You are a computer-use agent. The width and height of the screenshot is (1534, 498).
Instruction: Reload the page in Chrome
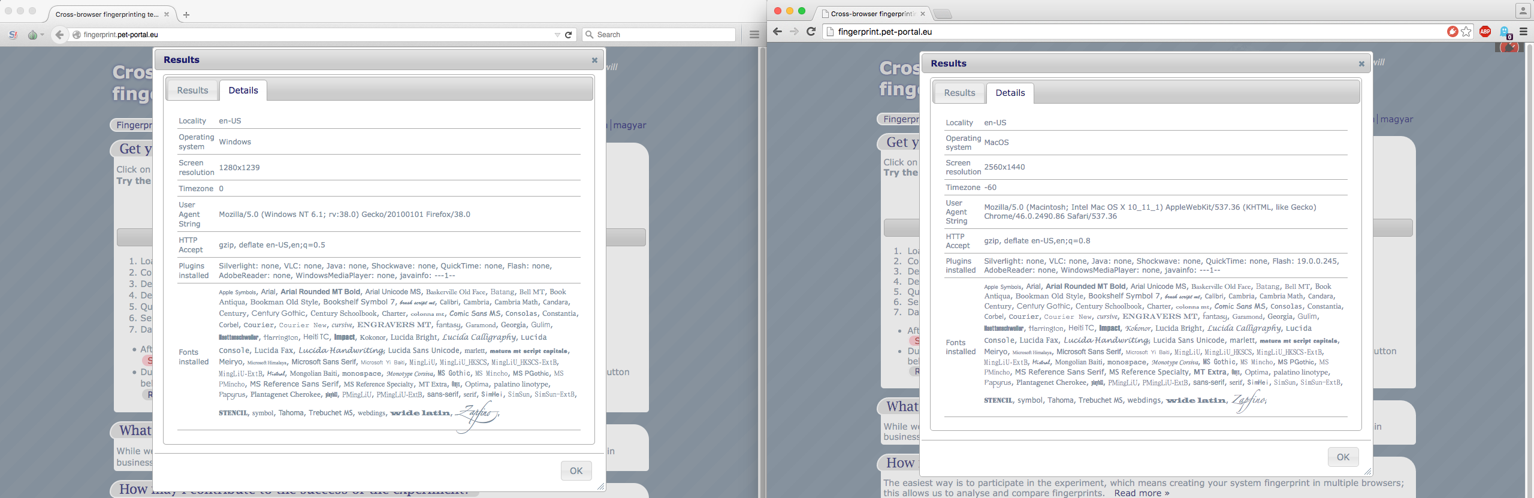(811, 32)
